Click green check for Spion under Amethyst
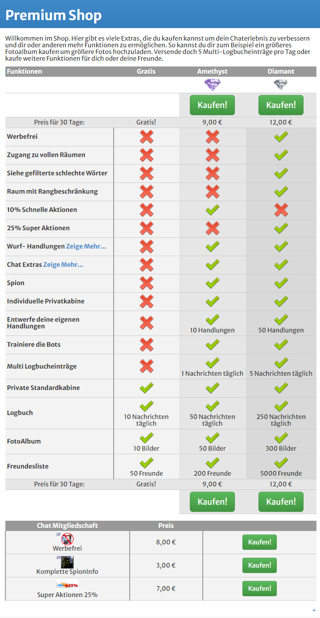The image size is (320, 618). [212, 283]
